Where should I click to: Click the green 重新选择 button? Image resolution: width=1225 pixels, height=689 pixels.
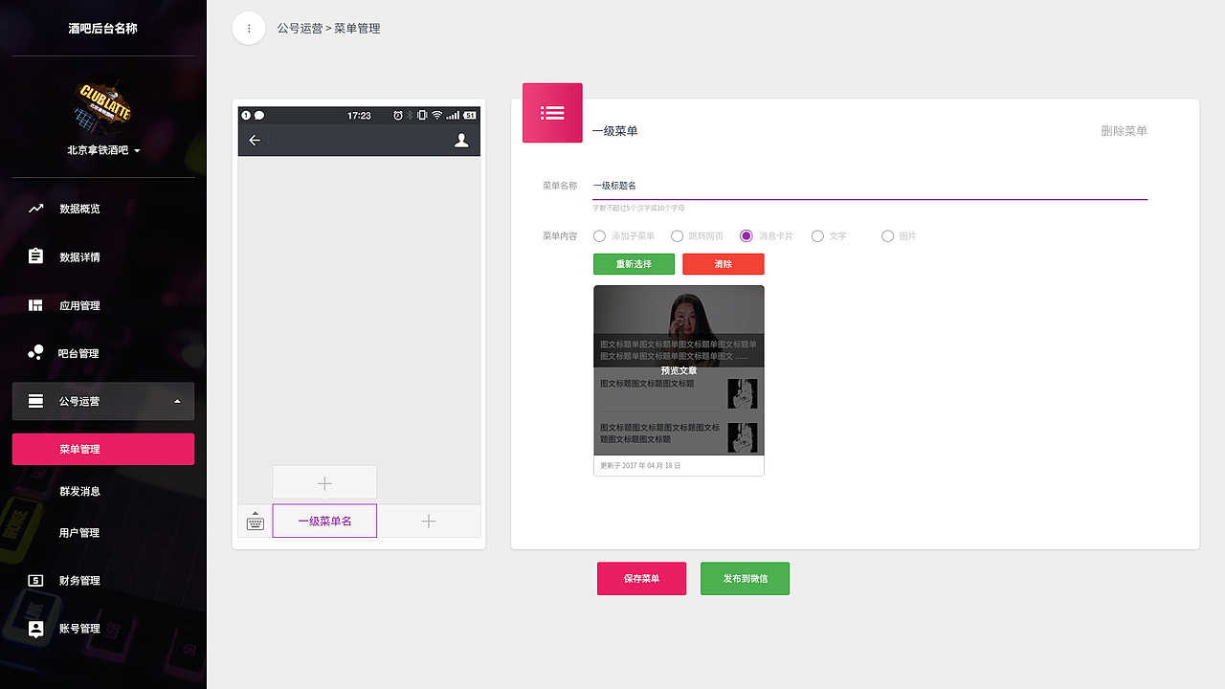point(634,264)
